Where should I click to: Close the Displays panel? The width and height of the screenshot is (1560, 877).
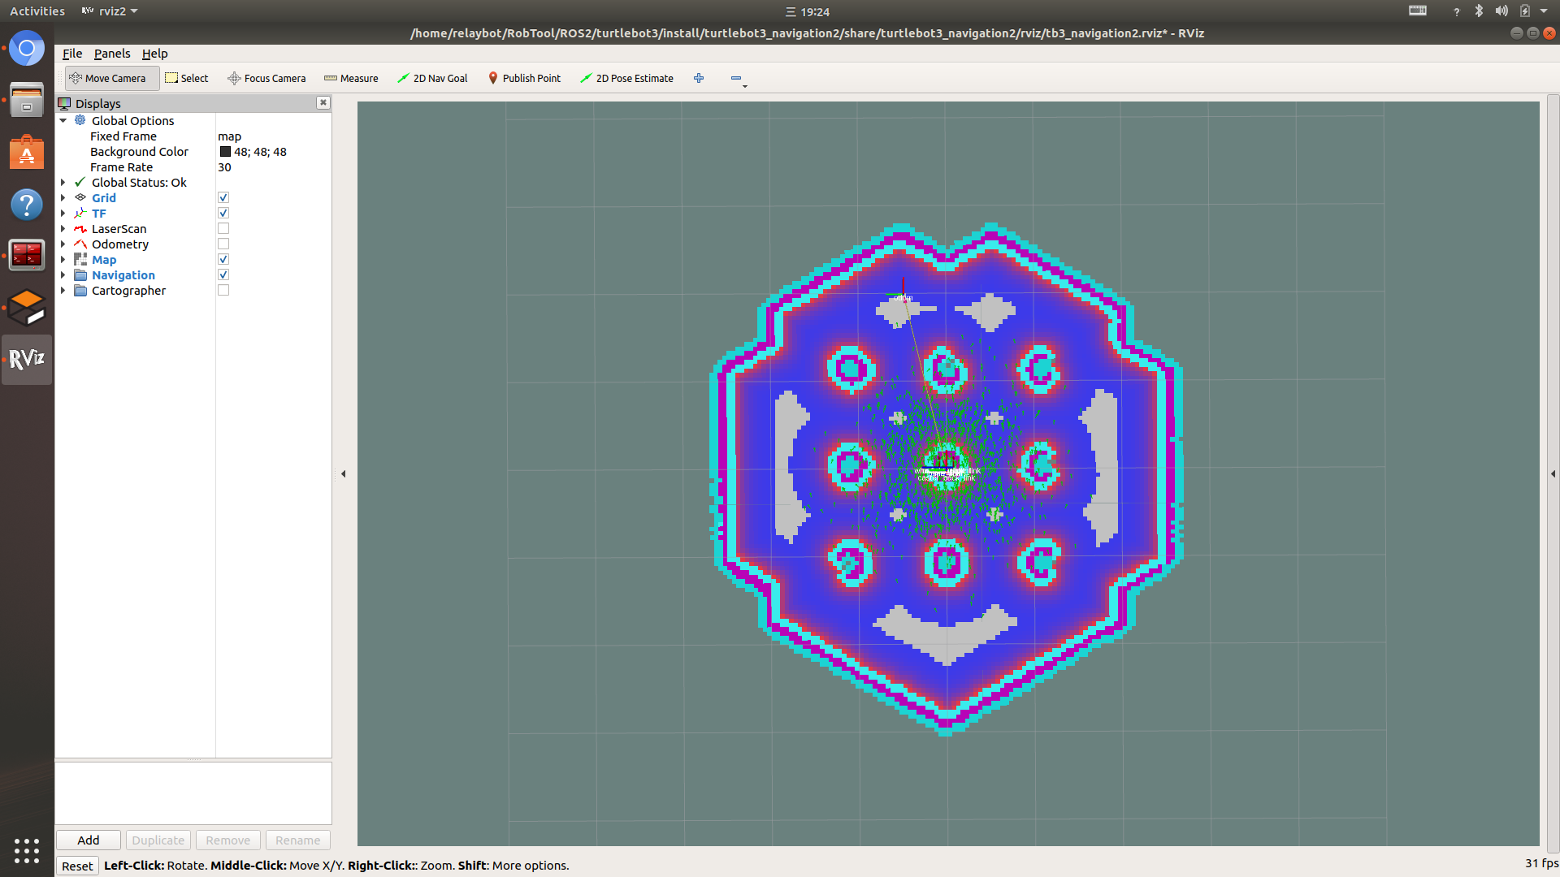coord(323,102)
